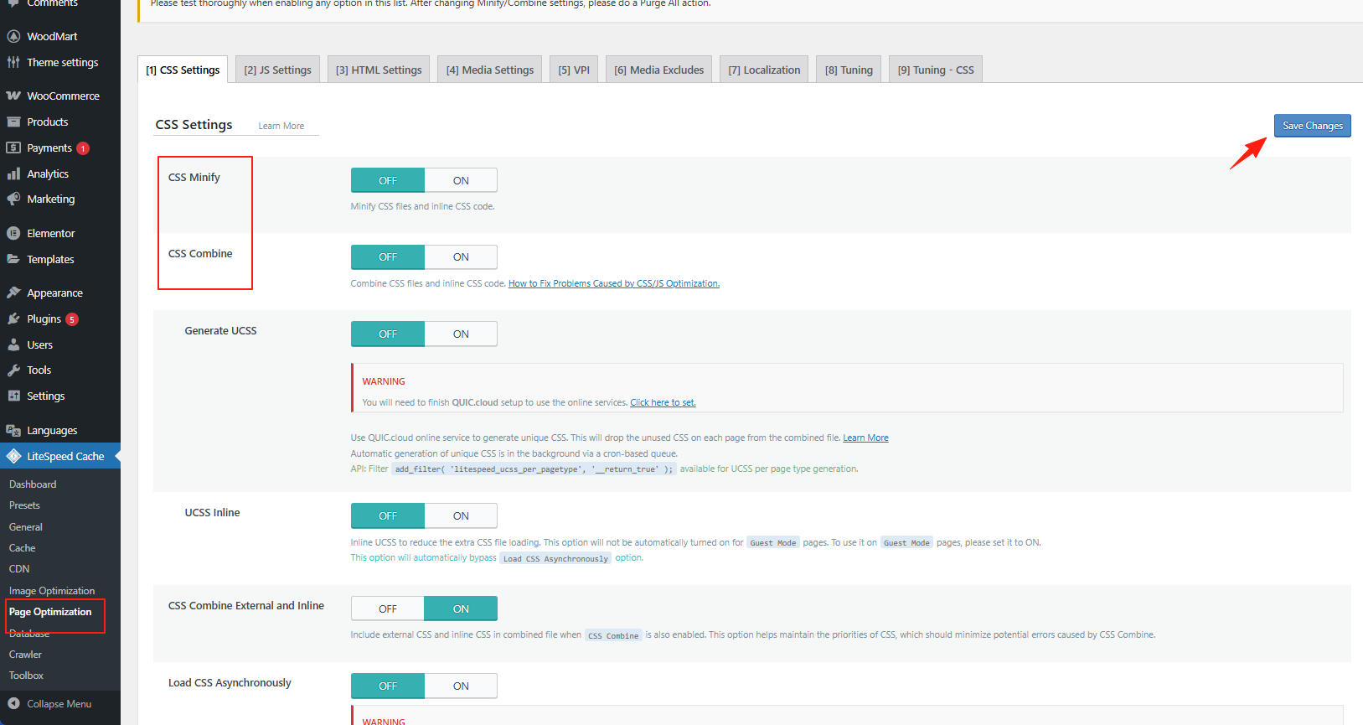Enable Generate UCSS option
The width and height of the screenshot is (1363, 725).
(x=461, y=334)
